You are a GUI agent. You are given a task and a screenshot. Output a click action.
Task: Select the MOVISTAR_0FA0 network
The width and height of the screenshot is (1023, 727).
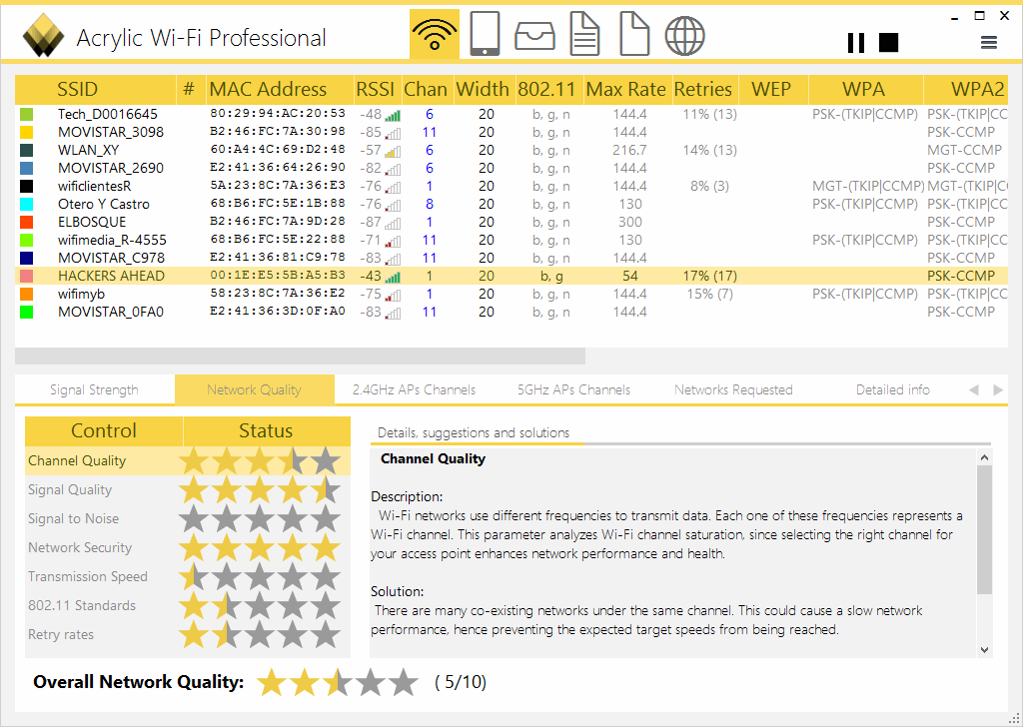click(x=511, y=313)
